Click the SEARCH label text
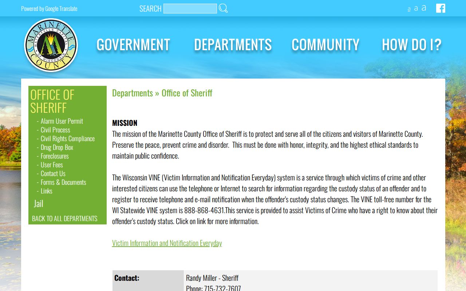This screenshot has width=466, height=291. 150,9
